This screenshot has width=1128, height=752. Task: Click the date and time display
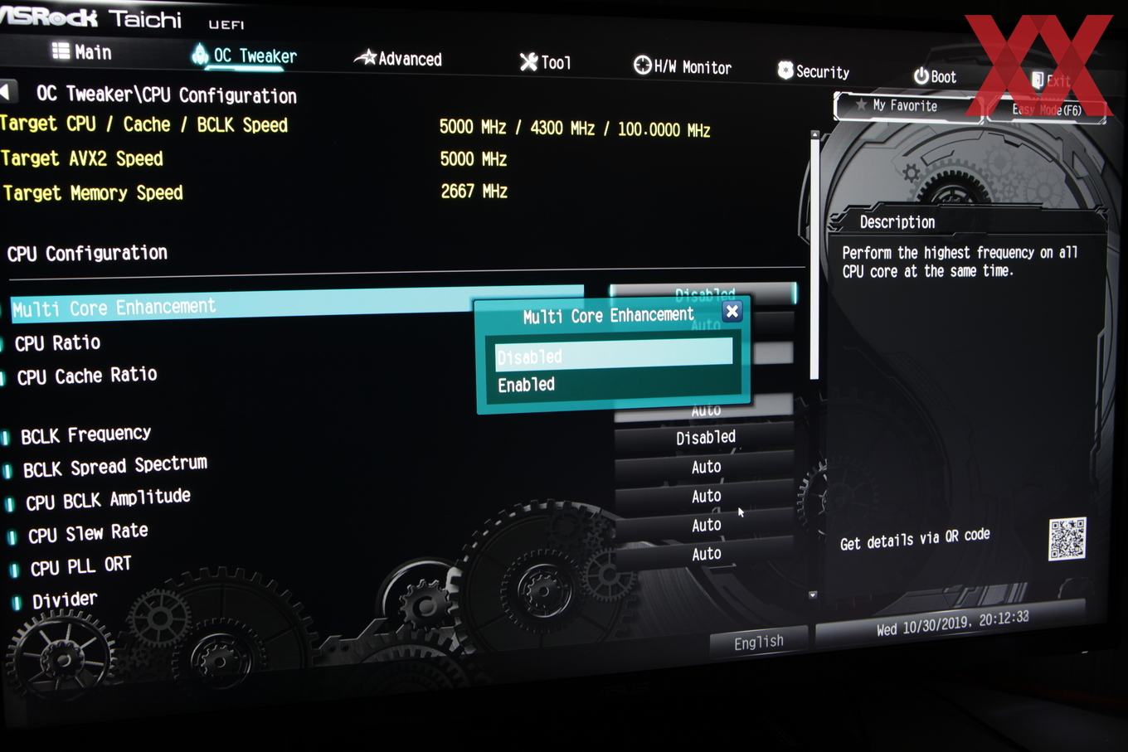[x=952, y=623]
